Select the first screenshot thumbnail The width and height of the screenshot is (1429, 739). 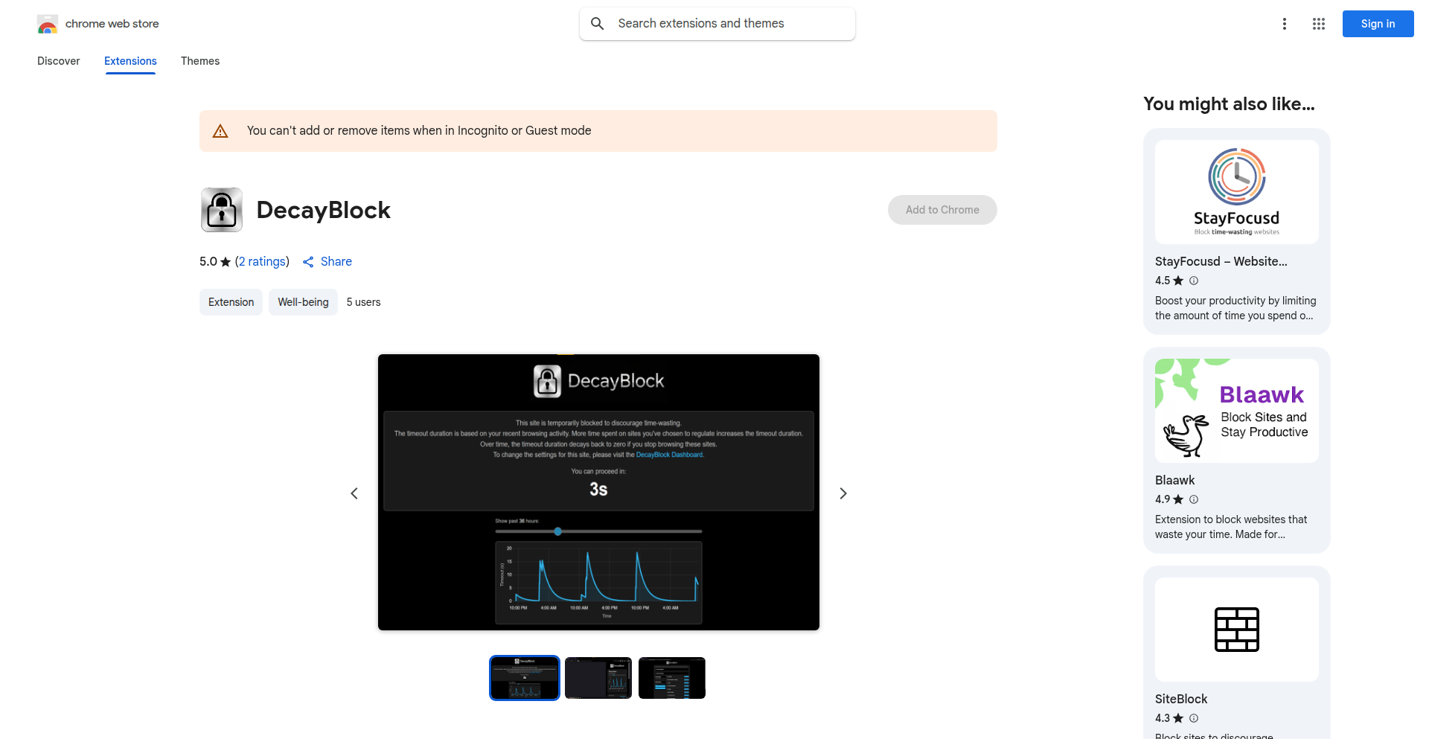525,678
